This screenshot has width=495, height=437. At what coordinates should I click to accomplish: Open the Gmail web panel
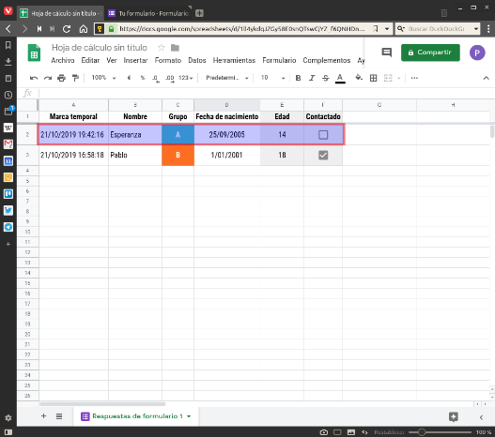[x=8, y=144]
